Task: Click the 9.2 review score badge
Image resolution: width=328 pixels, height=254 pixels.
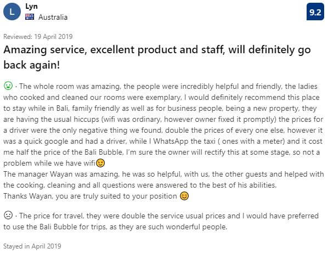Action: (315, 12)
